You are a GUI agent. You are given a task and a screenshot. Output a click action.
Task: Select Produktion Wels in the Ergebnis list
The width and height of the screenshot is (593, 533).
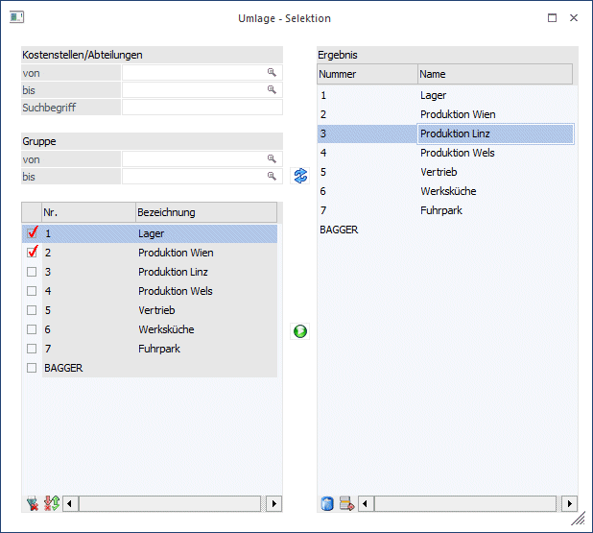point(457,153)
